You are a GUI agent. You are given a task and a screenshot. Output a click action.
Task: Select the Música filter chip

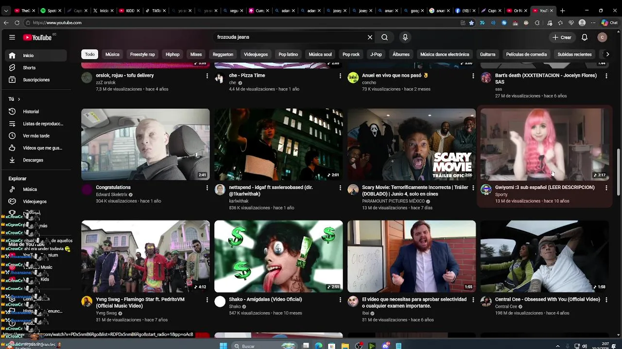tap(112, 54)
